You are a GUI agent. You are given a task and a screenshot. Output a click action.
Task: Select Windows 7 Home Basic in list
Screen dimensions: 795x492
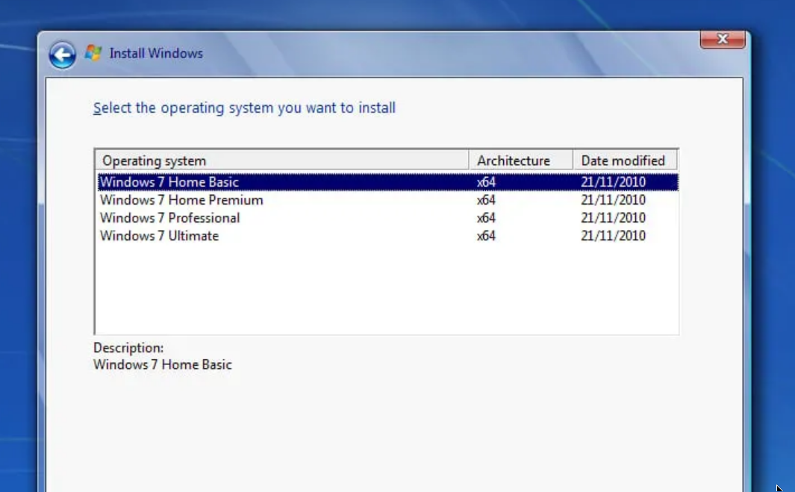point(169,182)
